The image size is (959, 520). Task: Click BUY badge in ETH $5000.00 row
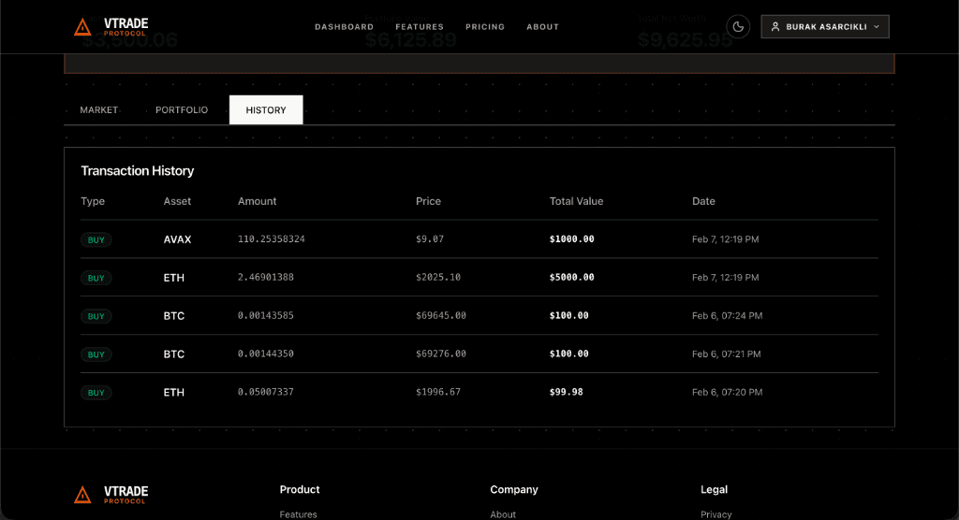pyautogui.click(x=96, y=278)
